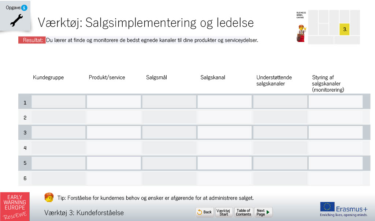375x221 pixels.
Task: Click the Salgsmål field in row 5
Action: coord(169,163)
